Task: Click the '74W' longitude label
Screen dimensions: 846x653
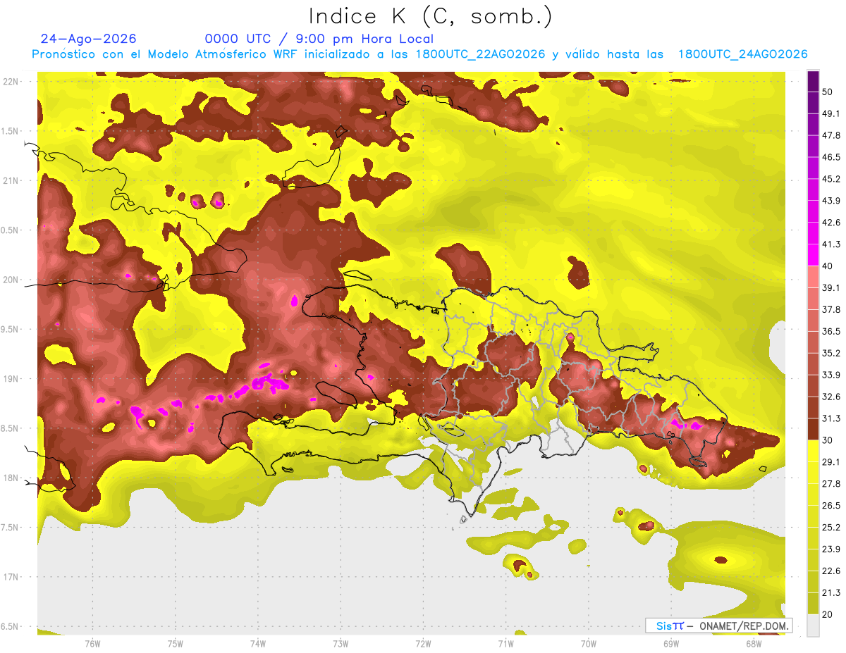Action: (258, 644)
